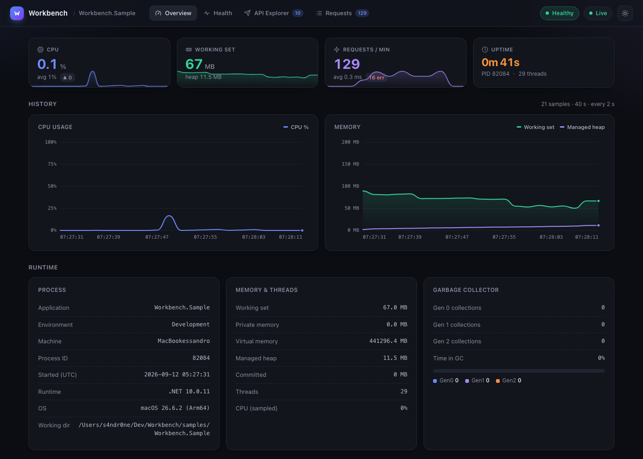643x459 pixels.
Task: Toggle the CPU % legend entry
Action: (x=296, y=127)
